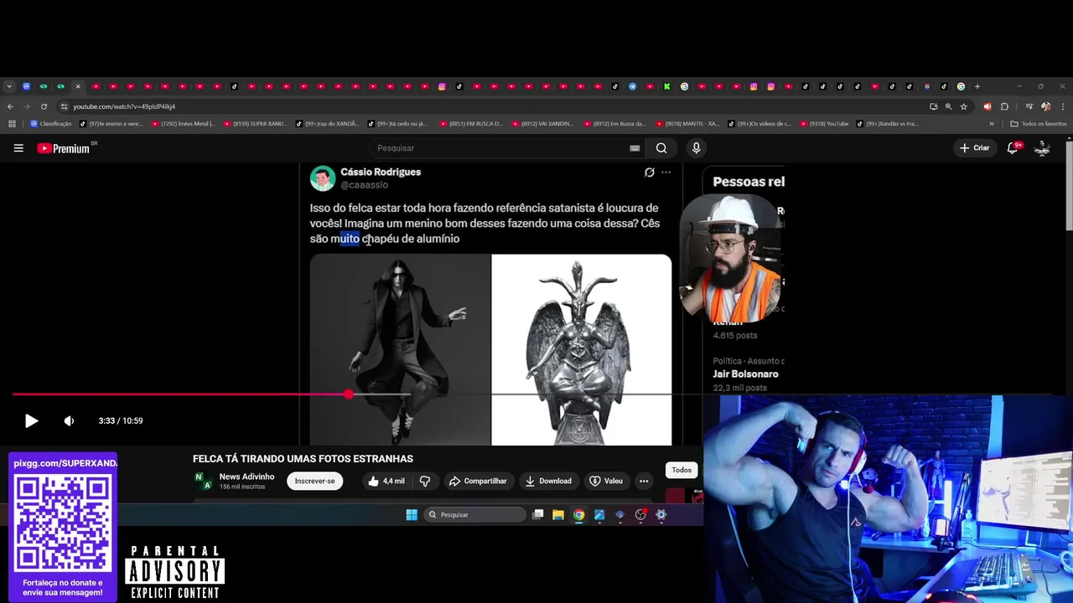Reload the current page

click(x=44, y=106)
